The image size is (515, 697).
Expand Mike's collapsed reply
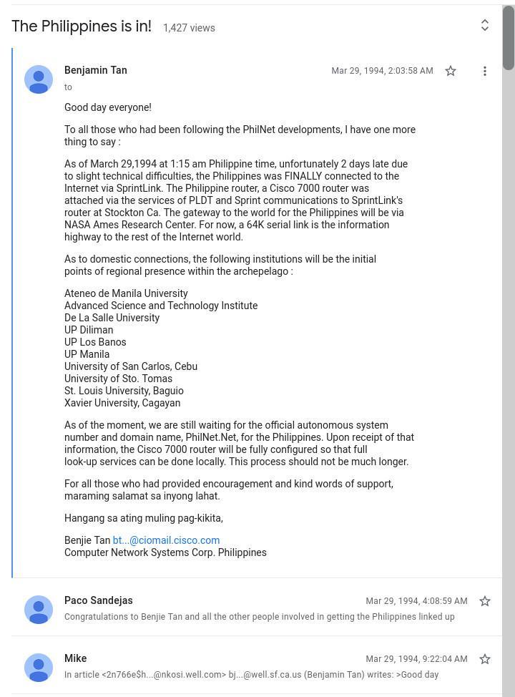click(x=251, y=675)
